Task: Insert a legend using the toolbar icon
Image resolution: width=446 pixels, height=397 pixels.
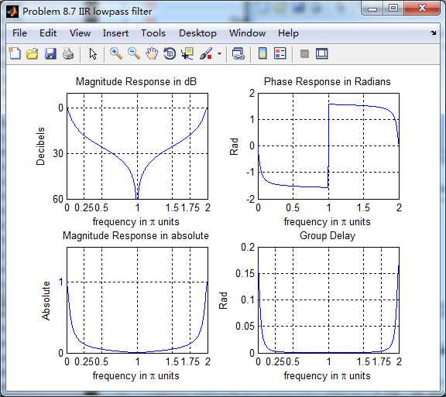Action: click(280, 53)
